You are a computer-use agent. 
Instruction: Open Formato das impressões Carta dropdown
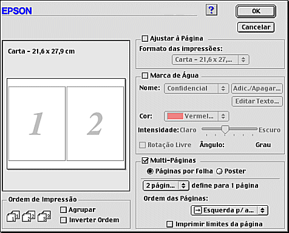point(211,59)
